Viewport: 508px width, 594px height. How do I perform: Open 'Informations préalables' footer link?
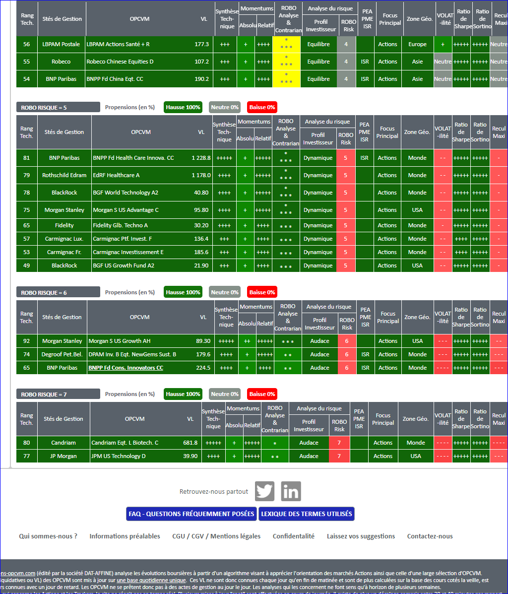pos(125,536)
